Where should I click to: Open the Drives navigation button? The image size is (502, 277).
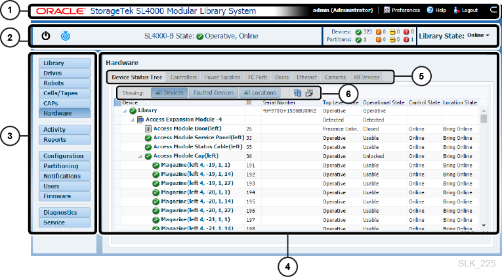click(x=64, y=73)
